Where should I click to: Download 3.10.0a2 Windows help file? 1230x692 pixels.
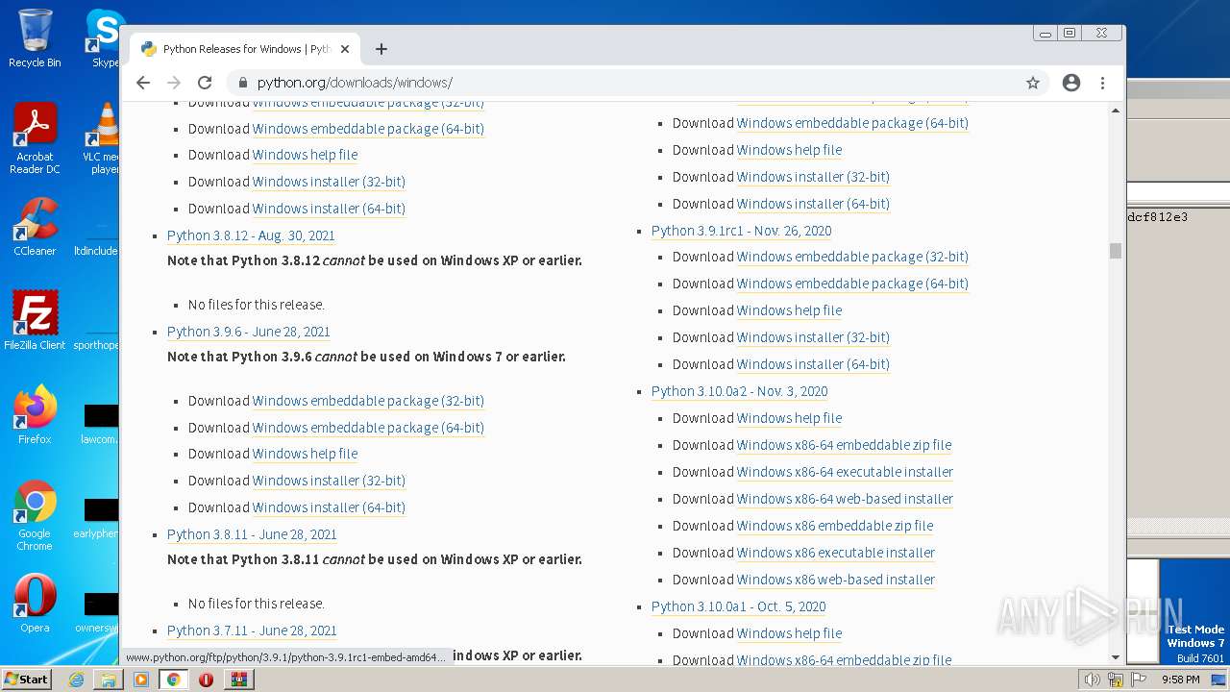pos(789,418)
